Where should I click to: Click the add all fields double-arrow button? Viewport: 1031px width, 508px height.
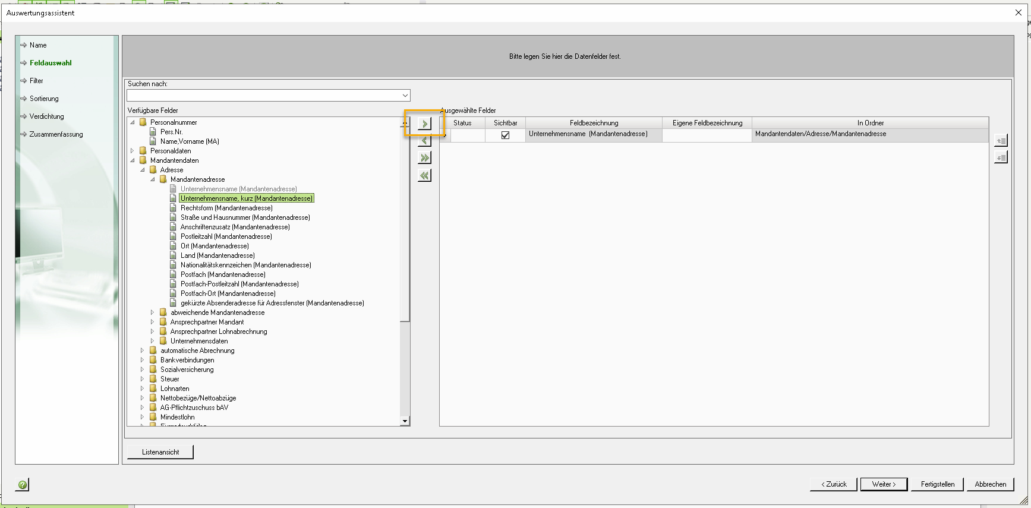(424, 158)
